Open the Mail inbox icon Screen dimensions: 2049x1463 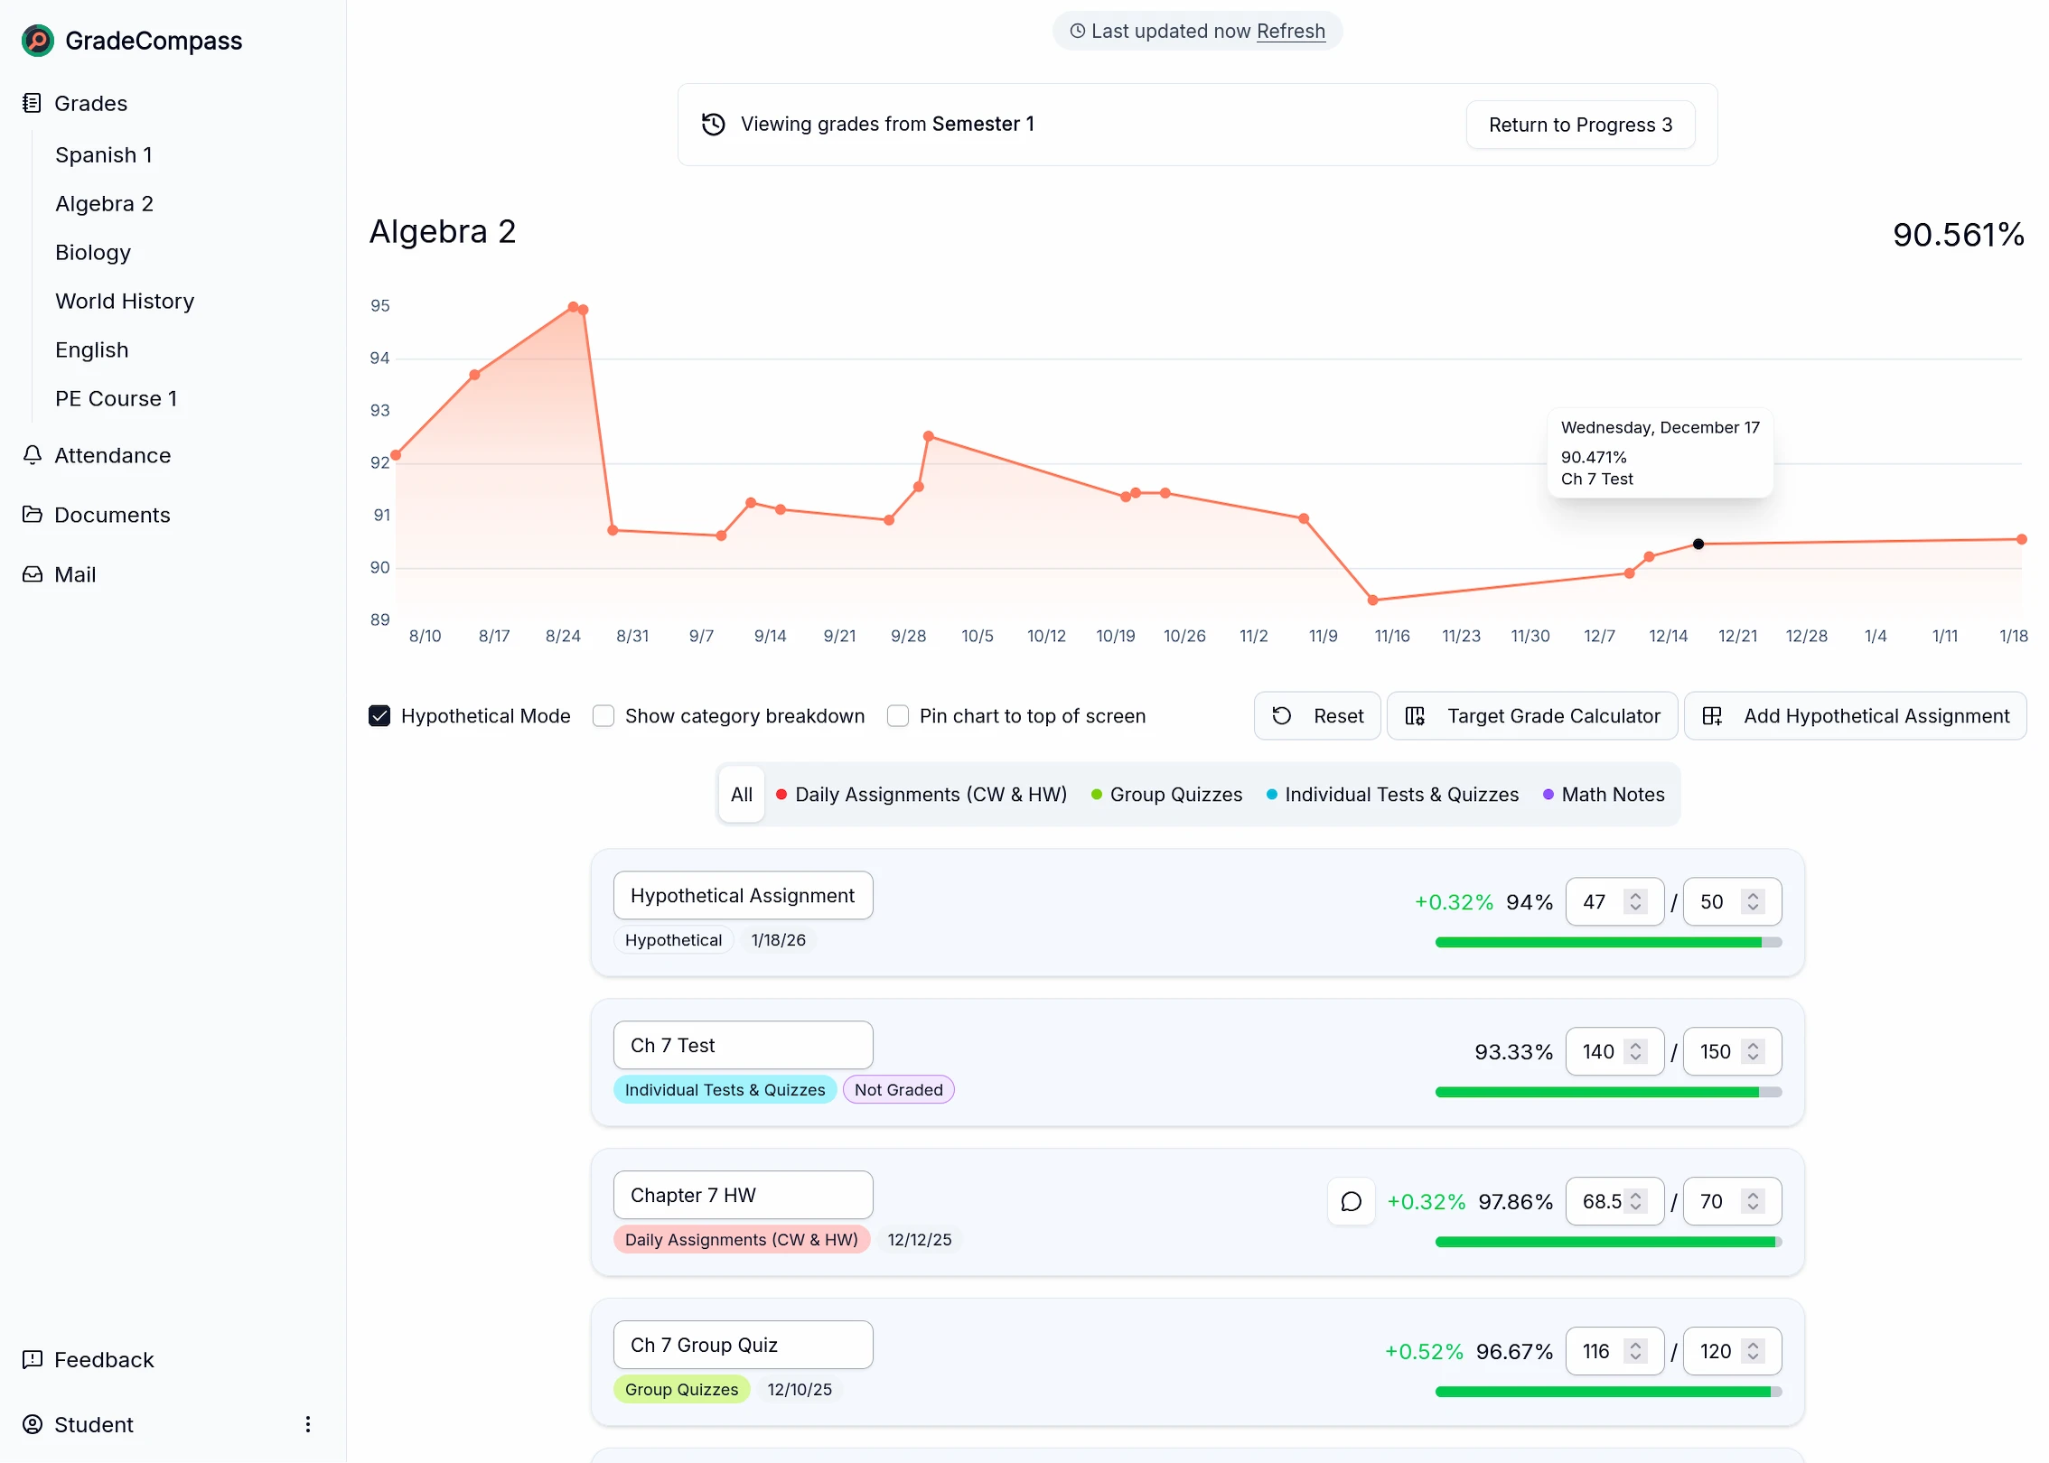33,573
